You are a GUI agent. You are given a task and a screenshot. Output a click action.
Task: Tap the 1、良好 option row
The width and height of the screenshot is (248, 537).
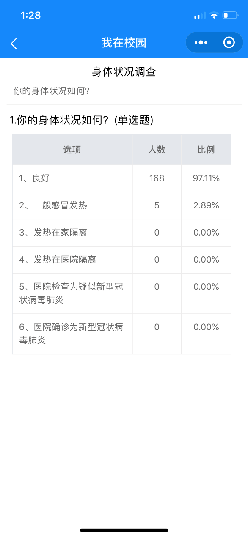click(x=121, y=178)
